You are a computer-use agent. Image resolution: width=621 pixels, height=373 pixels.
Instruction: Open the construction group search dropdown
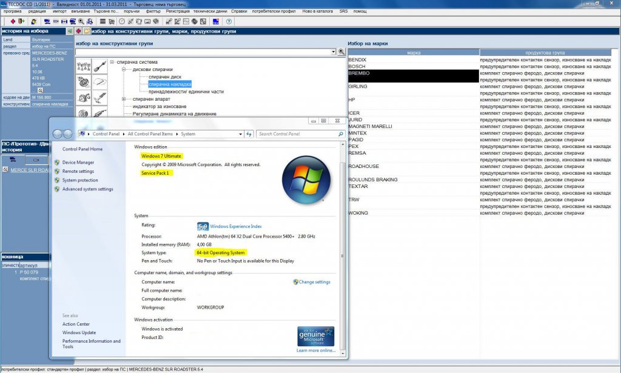click(334, 53)
